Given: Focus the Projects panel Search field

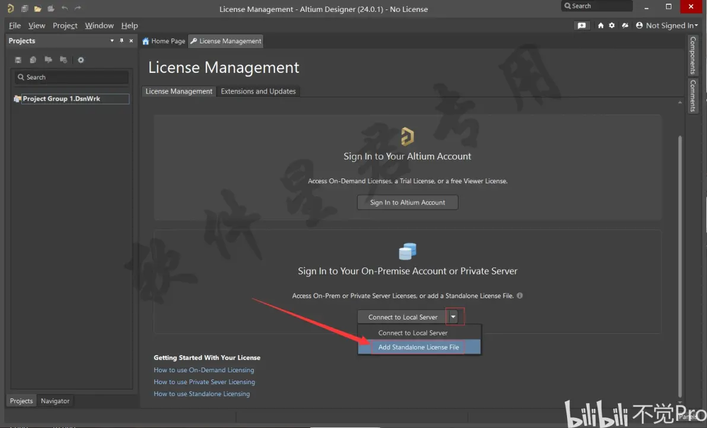Looking at the screenshot, I should pyautogui.click(x=72, y=77).
